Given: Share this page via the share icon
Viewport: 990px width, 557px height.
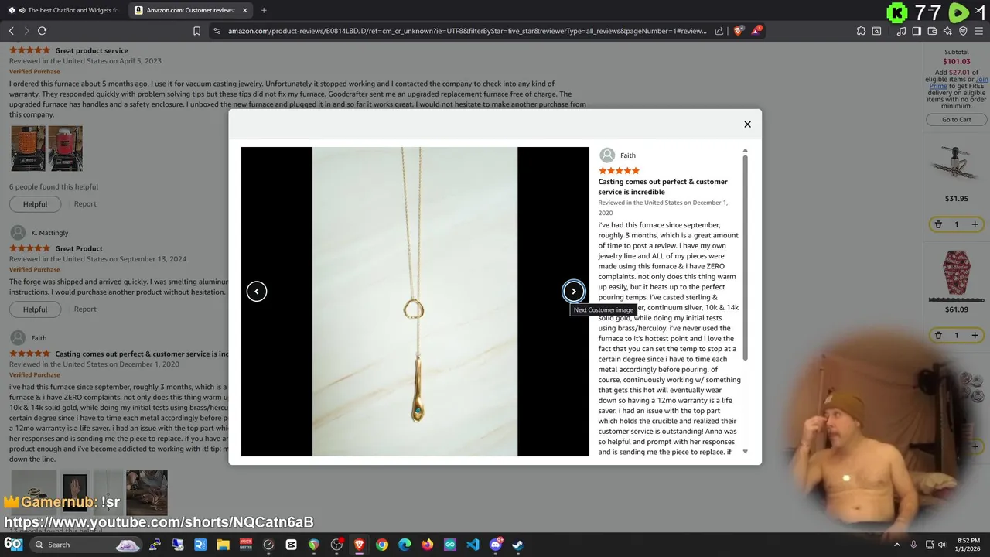Looking at the screenshot, I should click(719, 31).
